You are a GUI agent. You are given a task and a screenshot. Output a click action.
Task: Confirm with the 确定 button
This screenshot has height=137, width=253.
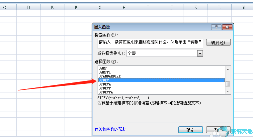[x=190, y=130]
